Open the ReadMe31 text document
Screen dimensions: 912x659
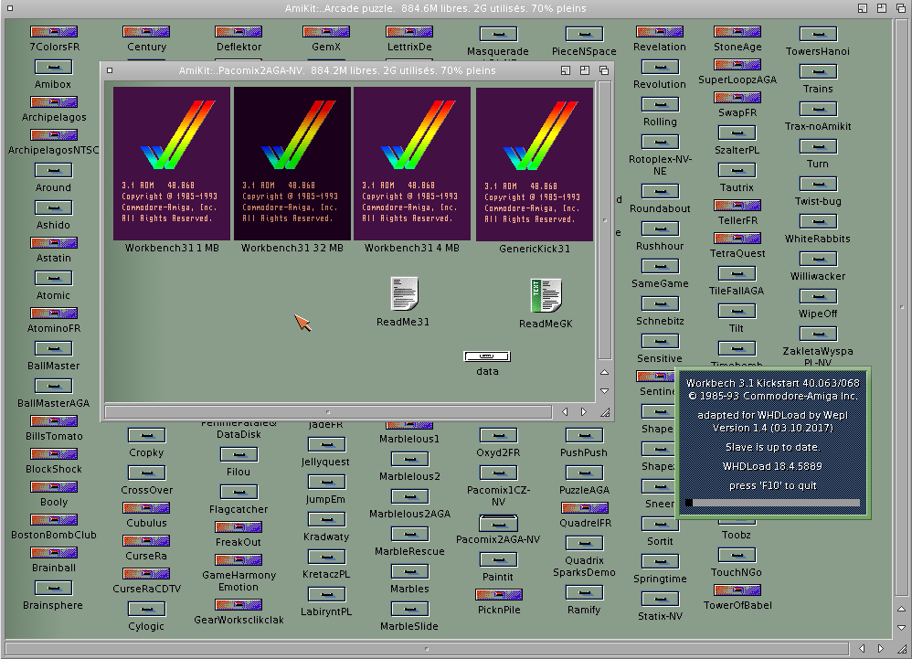point(404,293)
